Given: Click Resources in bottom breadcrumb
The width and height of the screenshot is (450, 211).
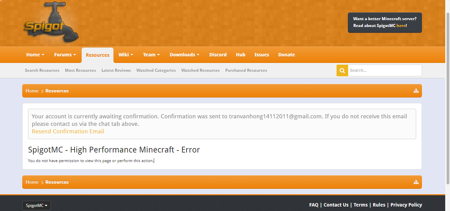Looking at the screenshot, I should coord(57,182).
